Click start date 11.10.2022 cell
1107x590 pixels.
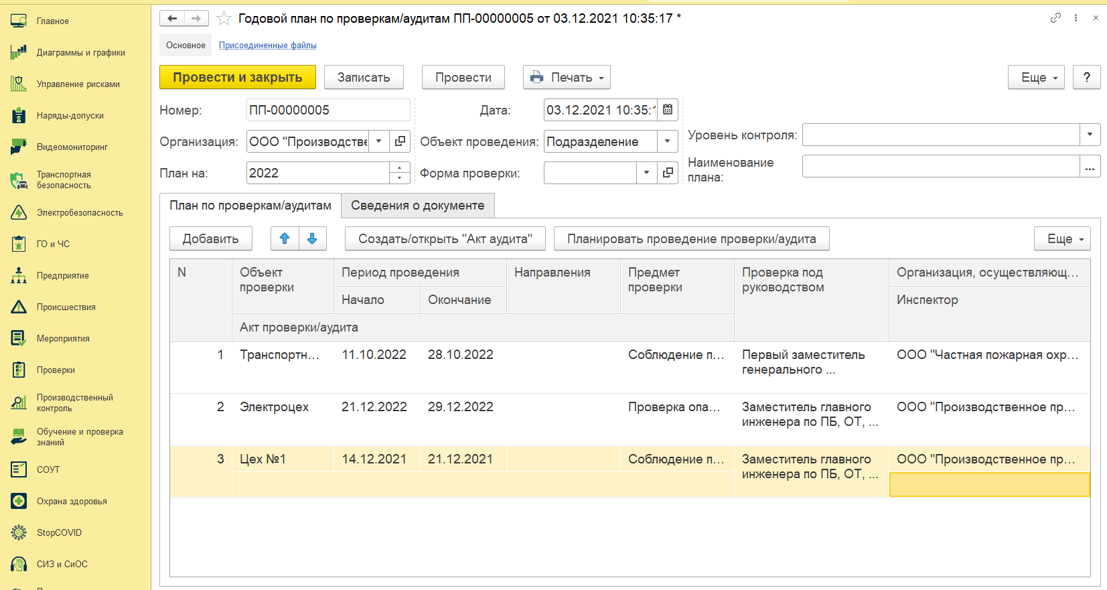[x=377, y=355]
